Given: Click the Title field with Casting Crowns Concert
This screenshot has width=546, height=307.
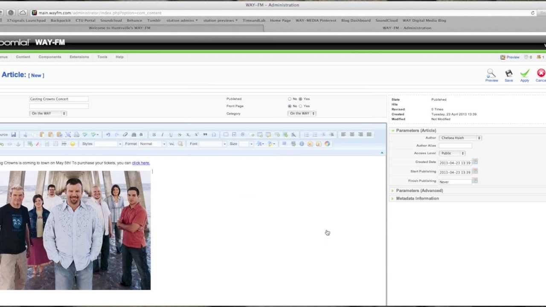Looking at the screenshot, I should click(x=59, y=99).
